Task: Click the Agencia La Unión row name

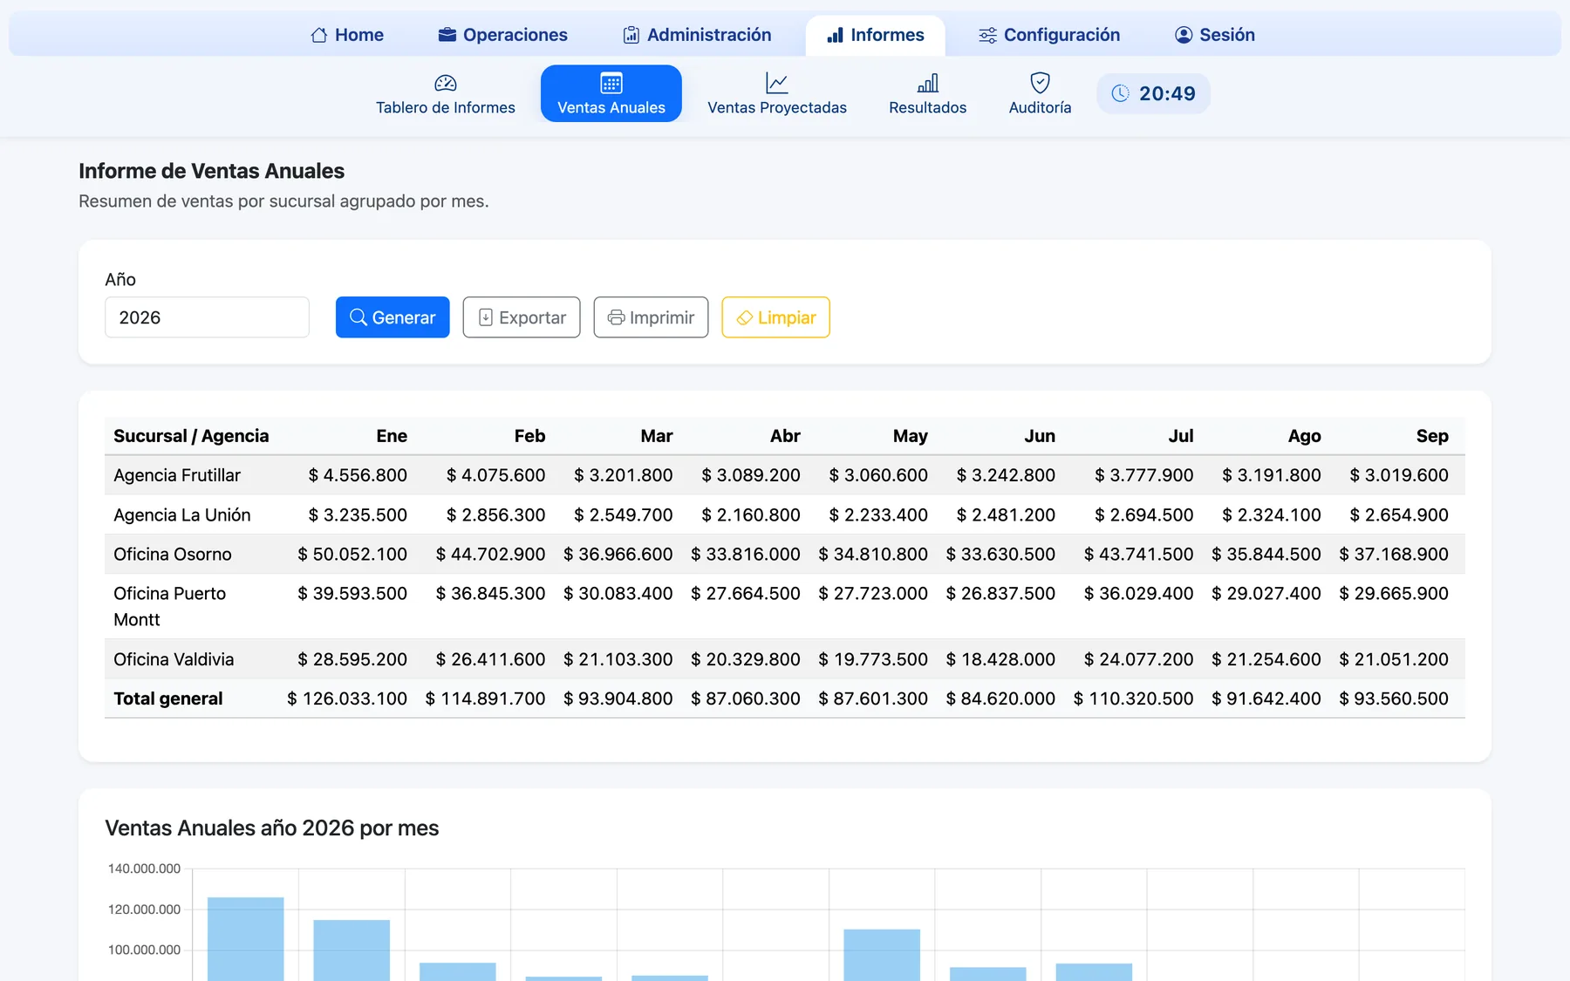Action: pos(182,515)
